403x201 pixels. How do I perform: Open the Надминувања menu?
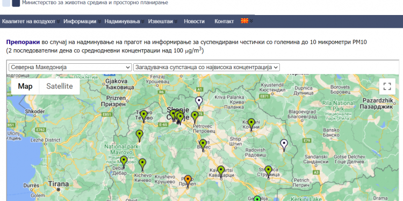click(124, 21)
